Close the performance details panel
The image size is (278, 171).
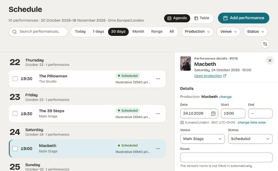[270, 61]
